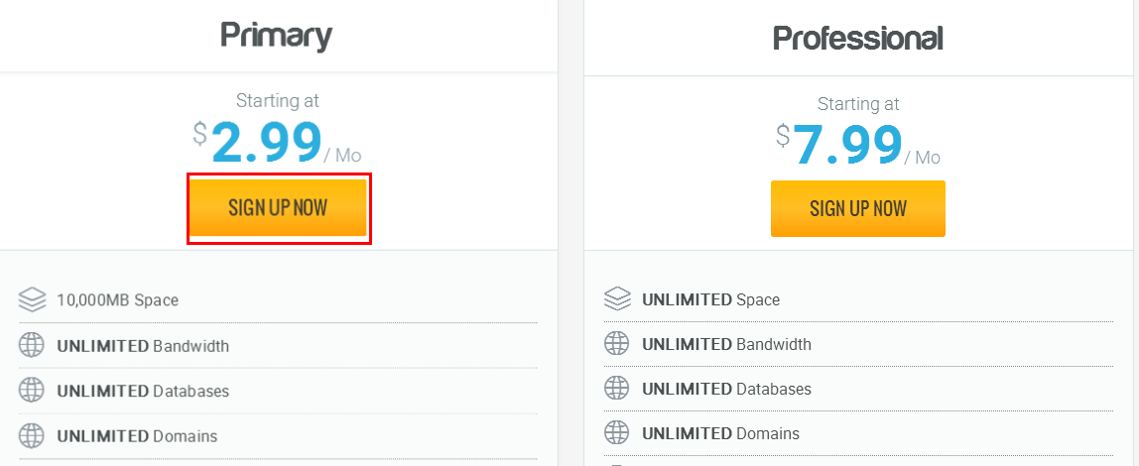Click the globe icon beside Professional plan Databases

(617, 389)
